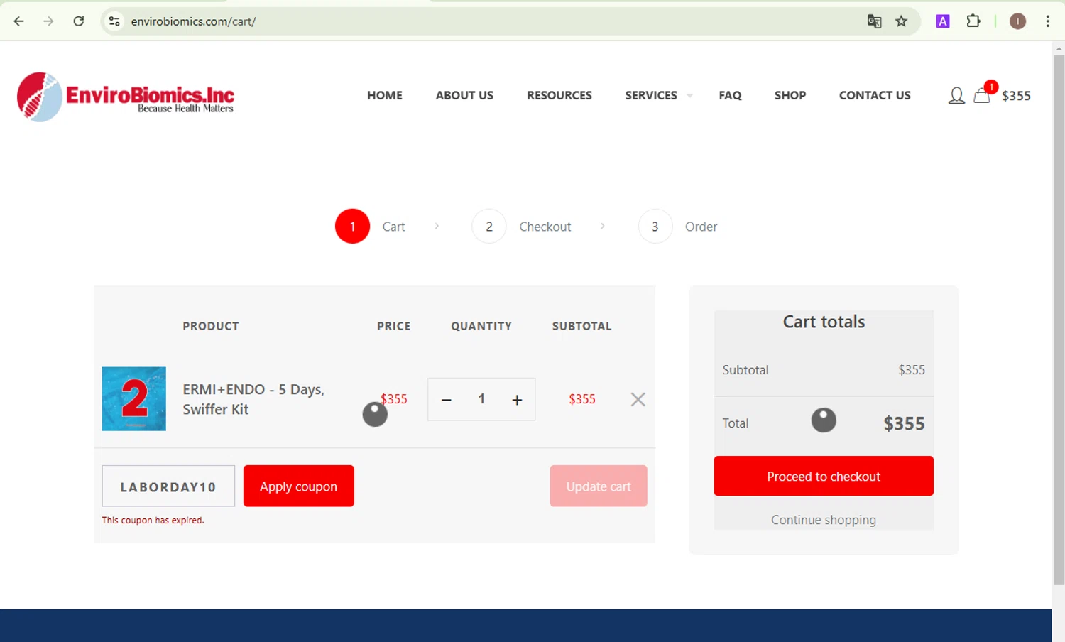The width and height of the screenshot is (1065, 642).
Task: Open the shopping bag cart icon
Action: (x=982, y=95)
